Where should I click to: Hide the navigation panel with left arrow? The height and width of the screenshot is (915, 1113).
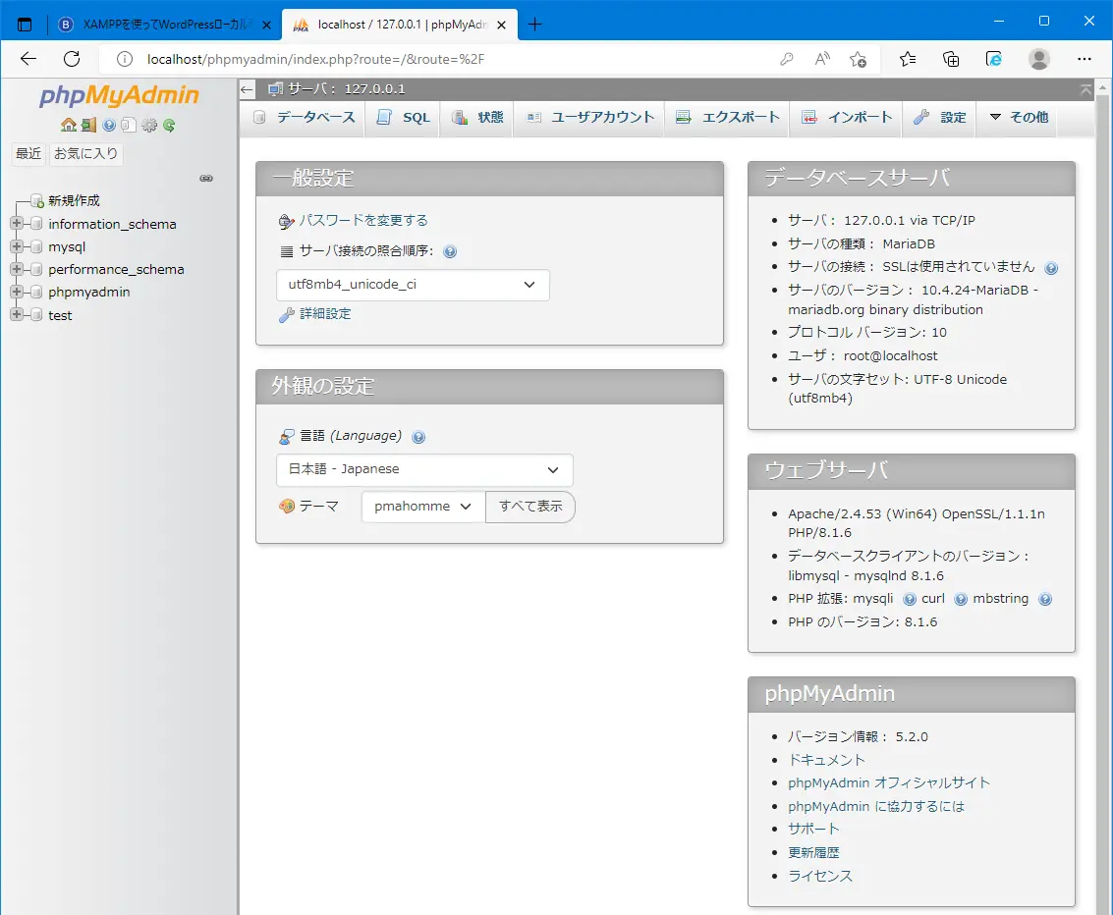pos(247,89)
